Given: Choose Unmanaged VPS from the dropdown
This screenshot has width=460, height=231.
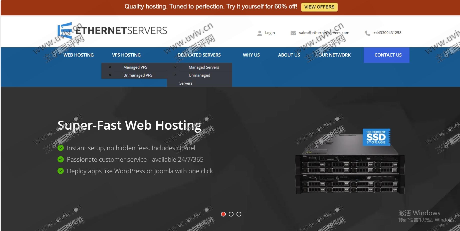Looking at the screenshot, I should (x=138, y=75).
